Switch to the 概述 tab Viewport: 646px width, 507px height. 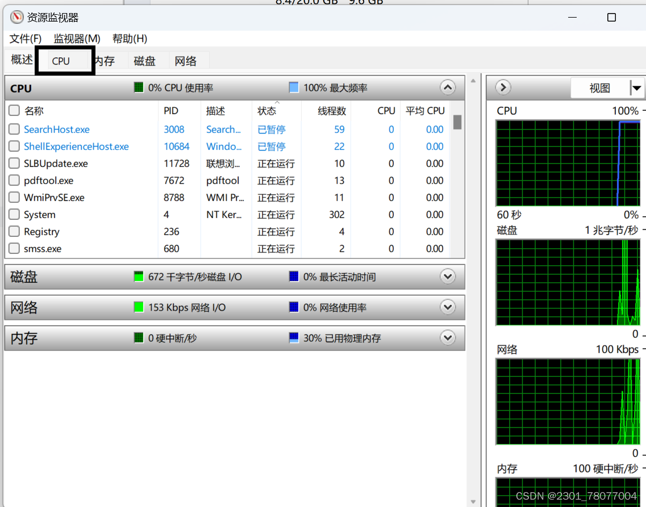click(x=22, y=60)
